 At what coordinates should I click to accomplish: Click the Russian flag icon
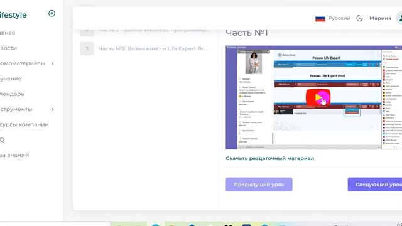[320, 18]
